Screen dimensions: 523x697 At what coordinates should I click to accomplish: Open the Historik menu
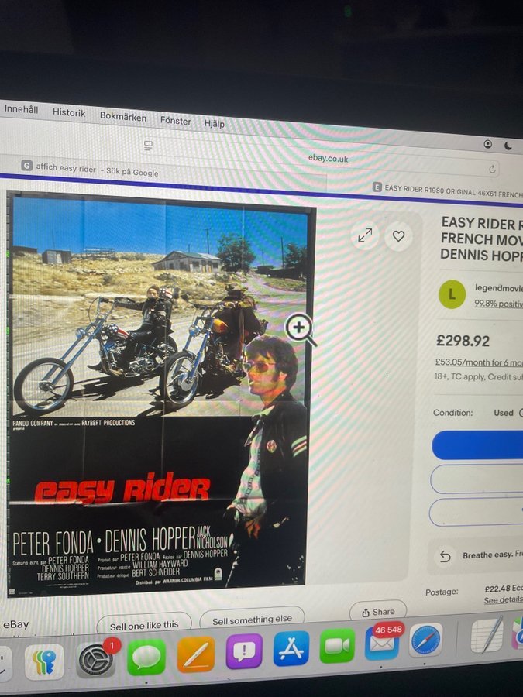pos(69,112)
